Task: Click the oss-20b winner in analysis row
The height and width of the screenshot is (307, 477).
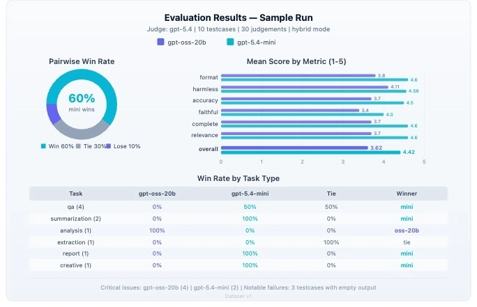Action: [407, 230]
